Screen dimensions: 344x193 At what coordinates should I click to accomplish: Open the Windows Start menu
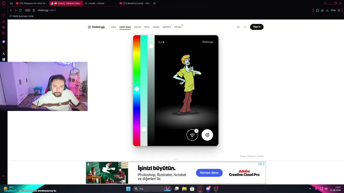[x=128, y=189]
